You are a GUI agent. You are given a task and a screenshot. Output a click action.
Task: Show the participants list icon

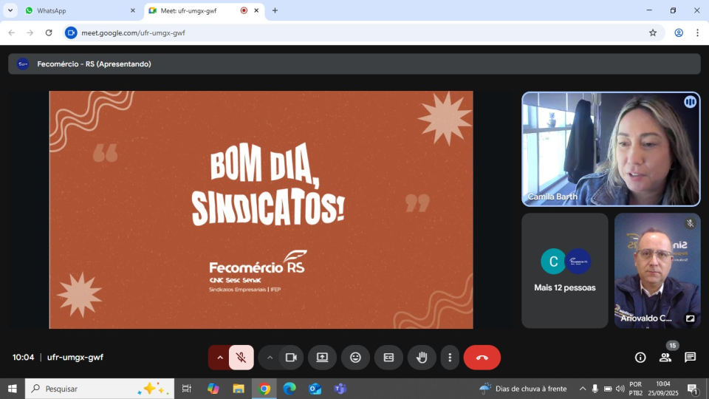tap(665, 358)
